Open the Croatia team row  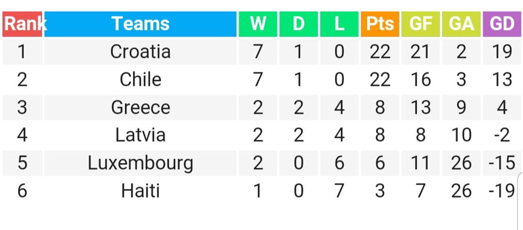261,52
